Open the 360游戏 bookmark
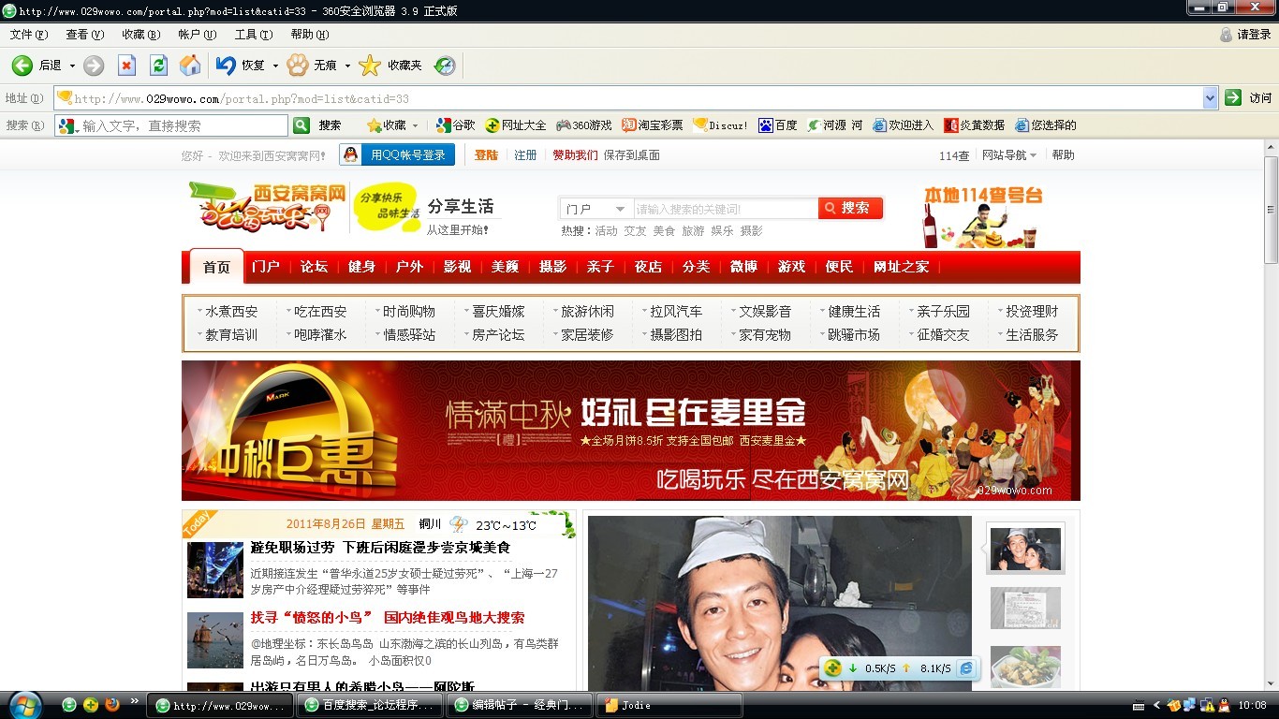This screenshot has height=719, width=1279. coord(584,125)
